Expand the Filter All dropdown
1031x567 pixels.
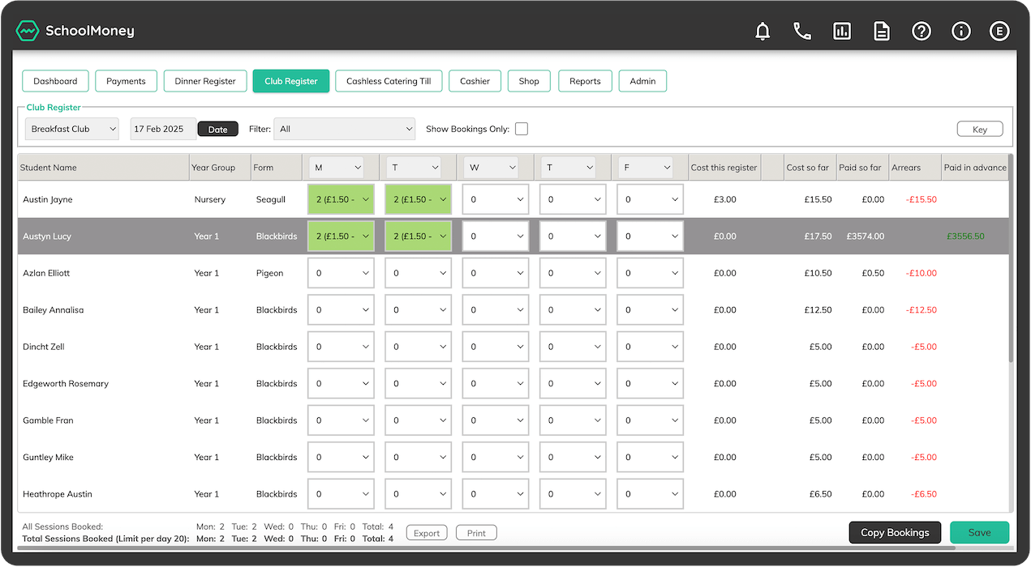click(345, 129)
